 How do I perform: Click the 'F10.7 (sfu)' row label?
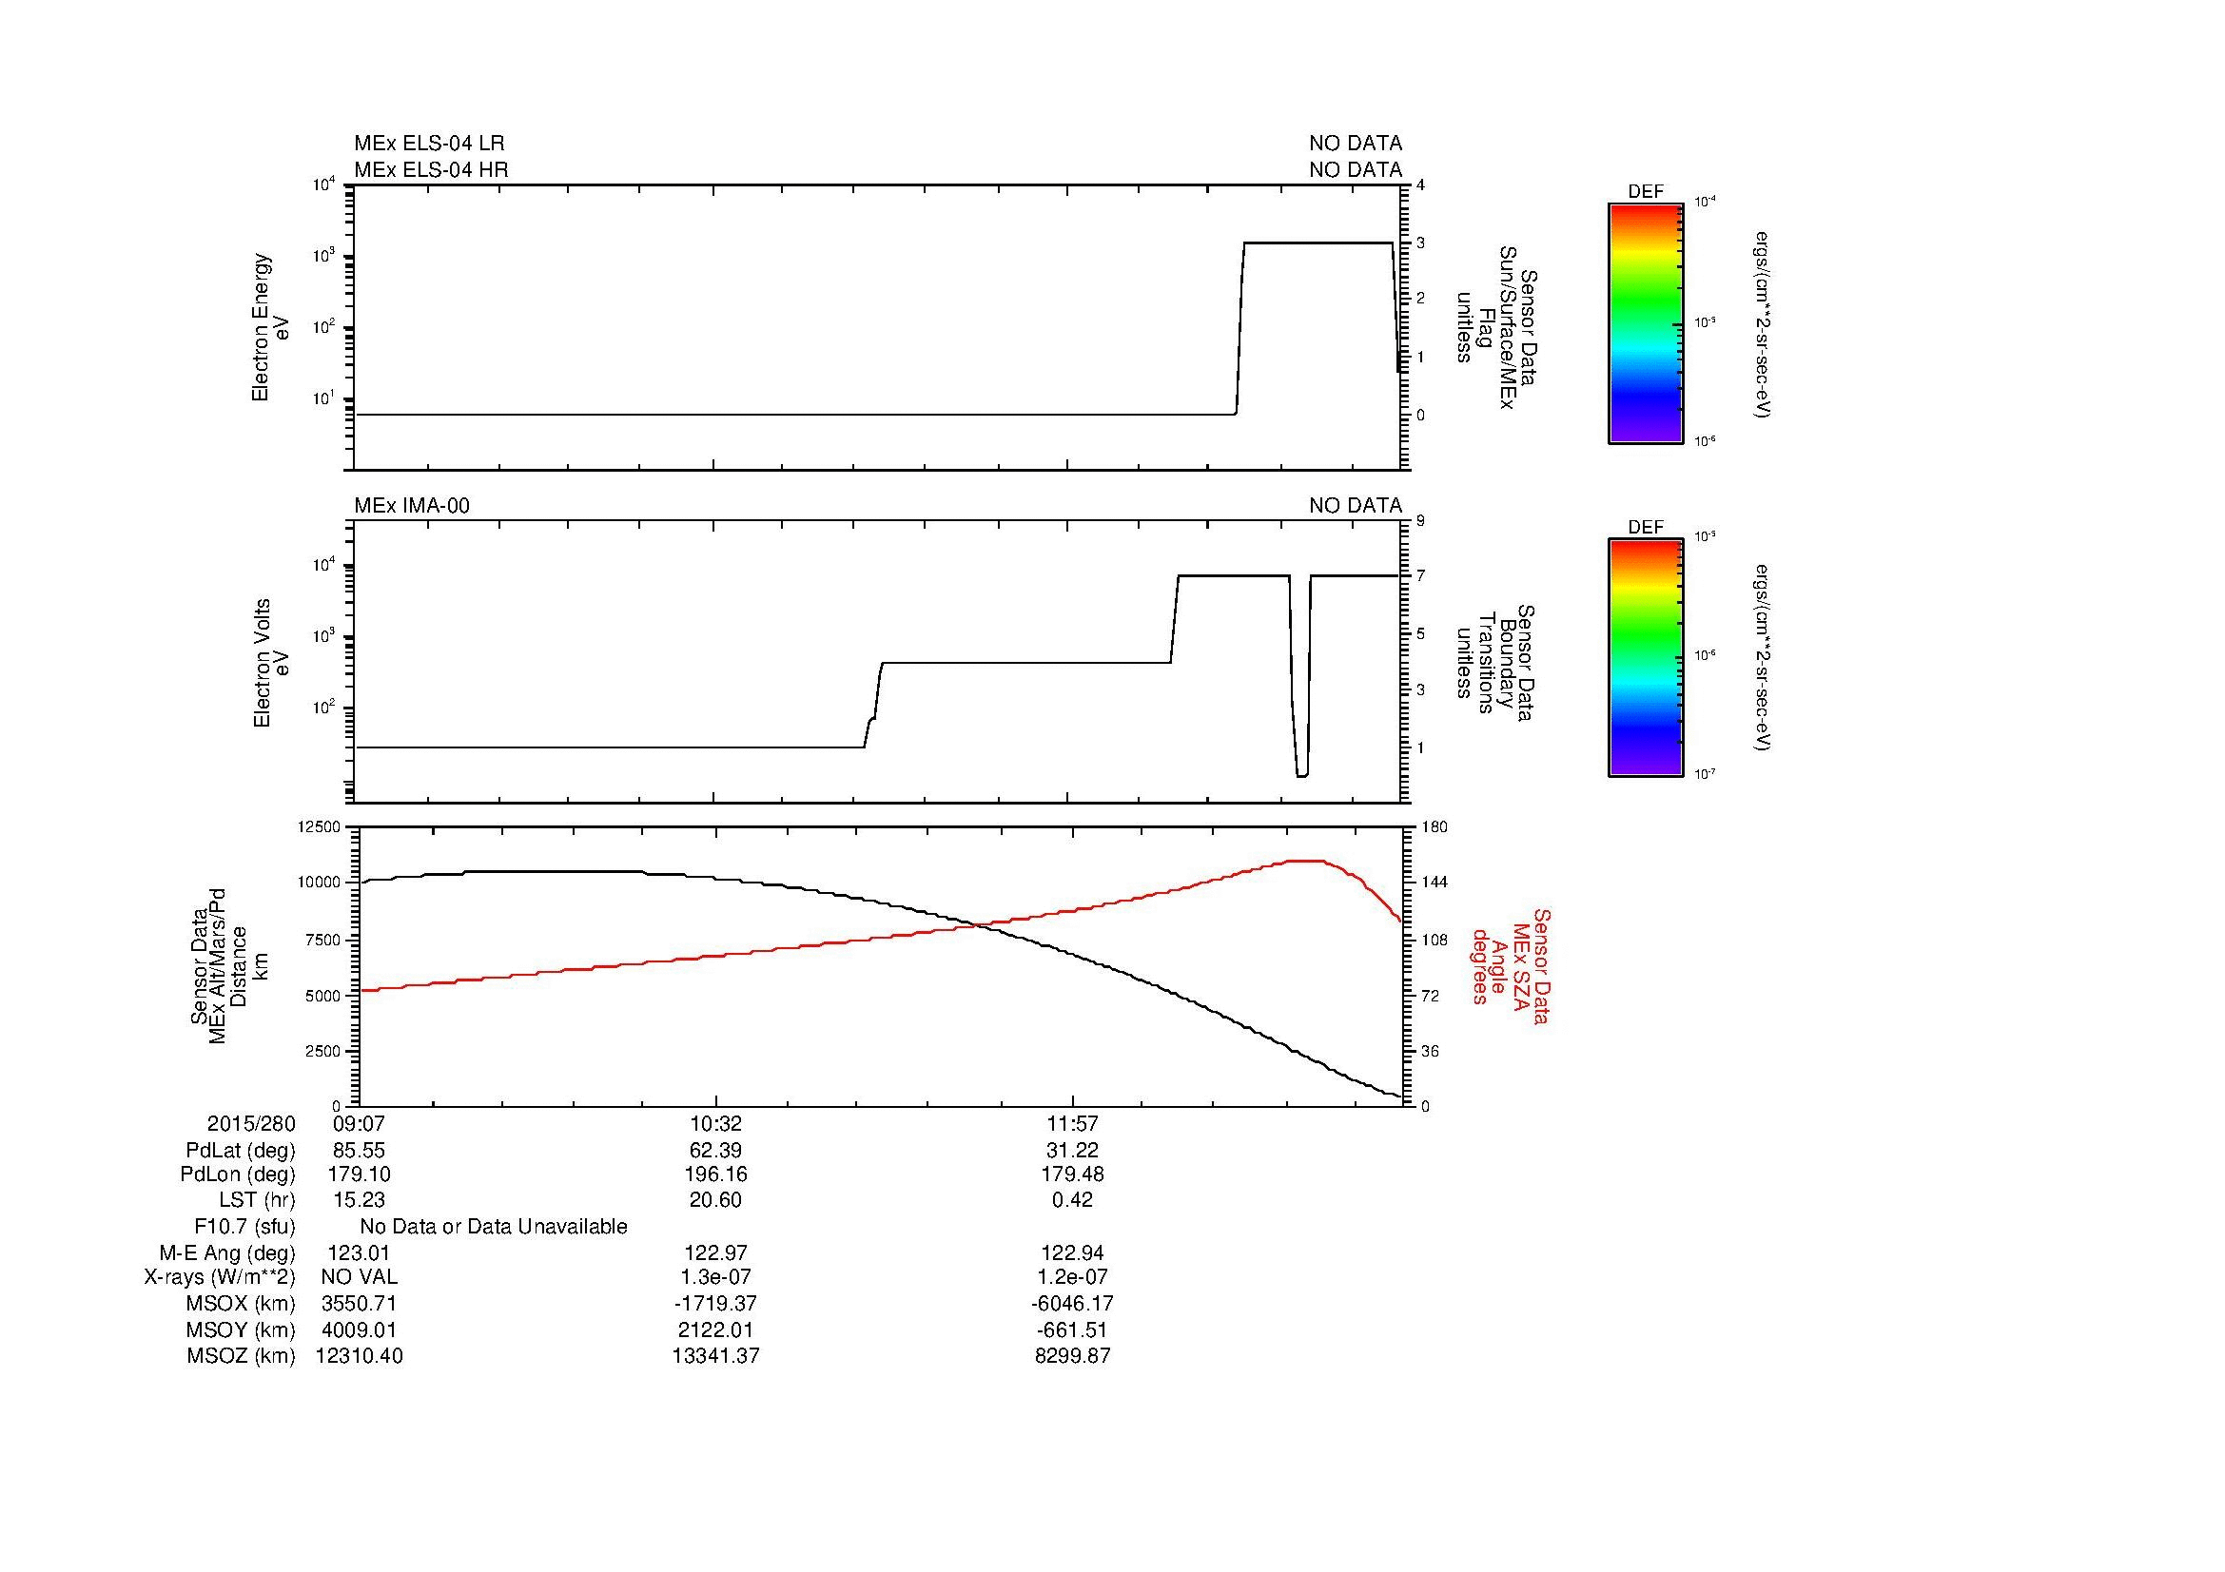click(x=244, y=1227)
